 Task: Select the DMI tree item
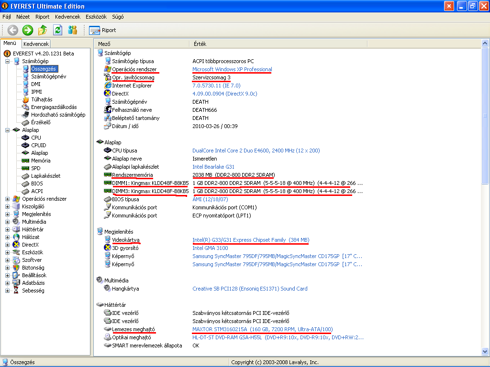click(35, 84)
